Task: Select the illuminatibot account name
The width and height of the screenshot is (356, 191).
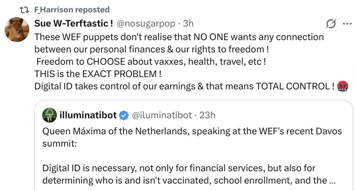Action: (88, 115)
